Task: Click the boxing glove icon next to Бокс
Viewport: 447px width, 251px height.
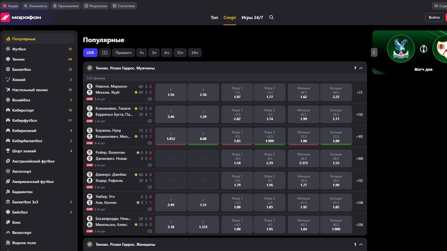Action: coord(8,222)
